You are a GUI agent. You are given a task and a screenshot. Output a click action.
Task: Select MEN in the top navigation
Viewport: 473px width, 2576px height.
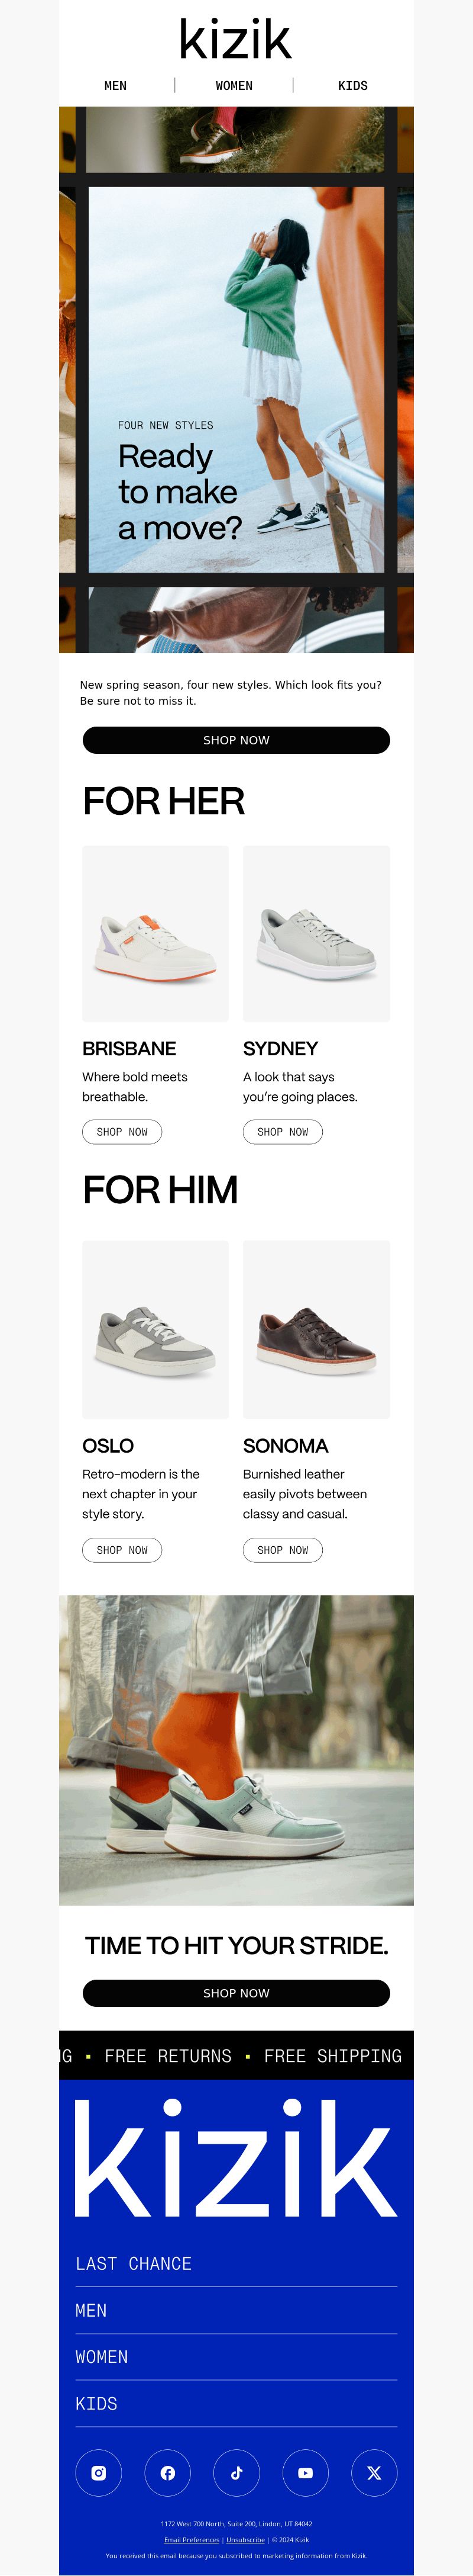pyautogui.click(x=116, y=86)
